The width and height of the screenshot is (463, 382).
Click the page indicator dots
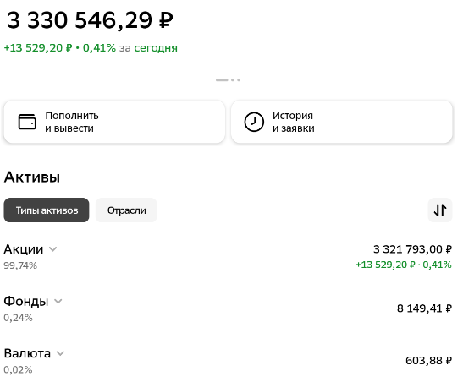pyautogui.click(x=228, y=80)
